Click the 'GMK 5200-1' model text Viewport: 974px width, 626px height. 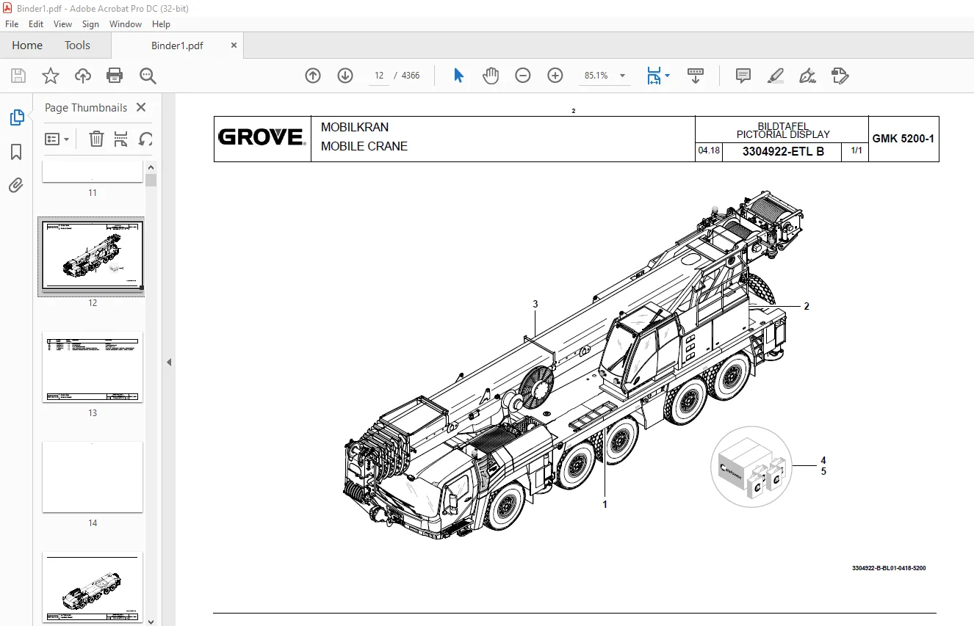pos(903,138)
